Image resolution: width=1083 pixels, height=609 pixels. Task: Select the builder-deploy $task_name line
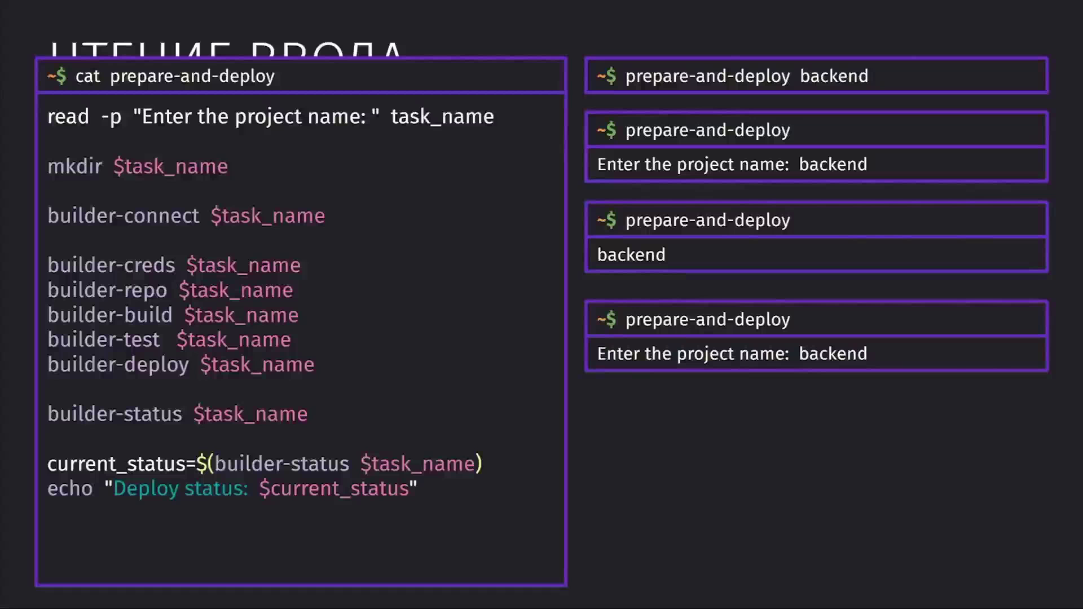[x=180, y=364]
